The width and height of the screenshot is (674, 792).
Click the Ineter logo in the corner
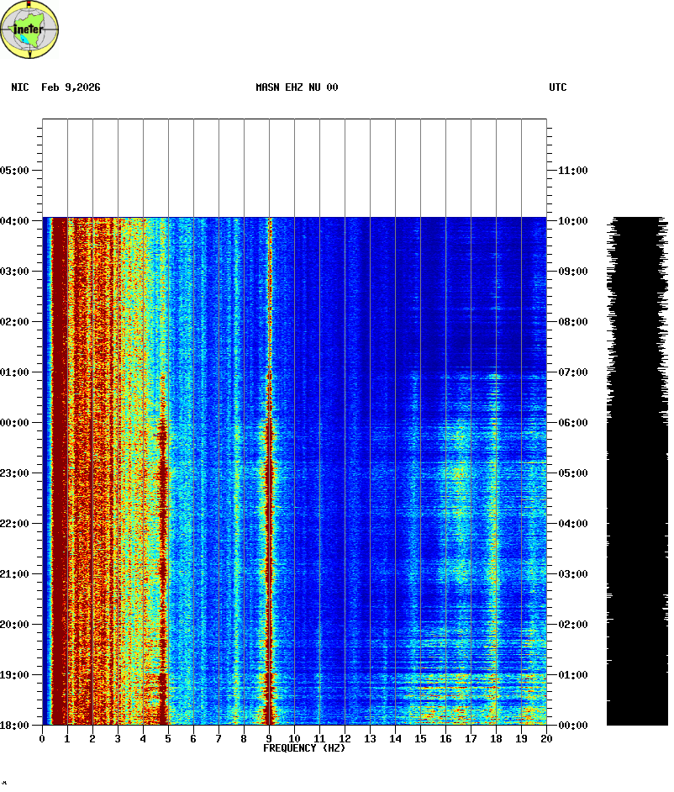click(x=29, y=29)
